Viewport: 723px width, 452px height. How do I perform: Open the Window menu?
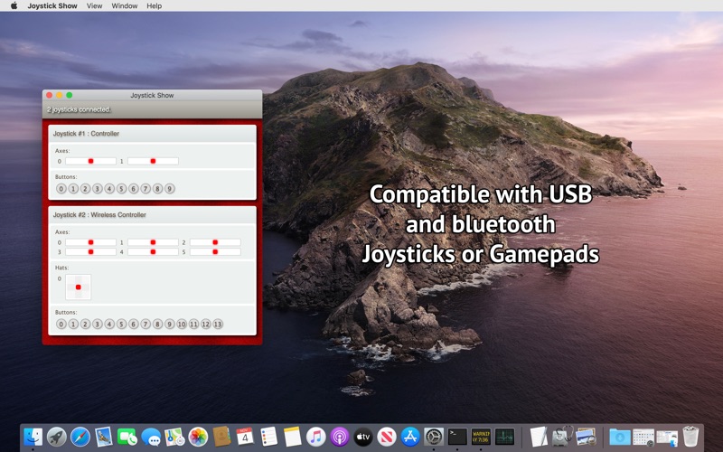tap(125, 6)
